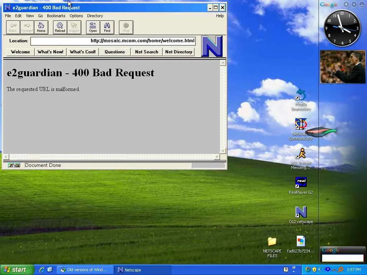
Task: Click the second quick launch icon
Action: point(50,270)
